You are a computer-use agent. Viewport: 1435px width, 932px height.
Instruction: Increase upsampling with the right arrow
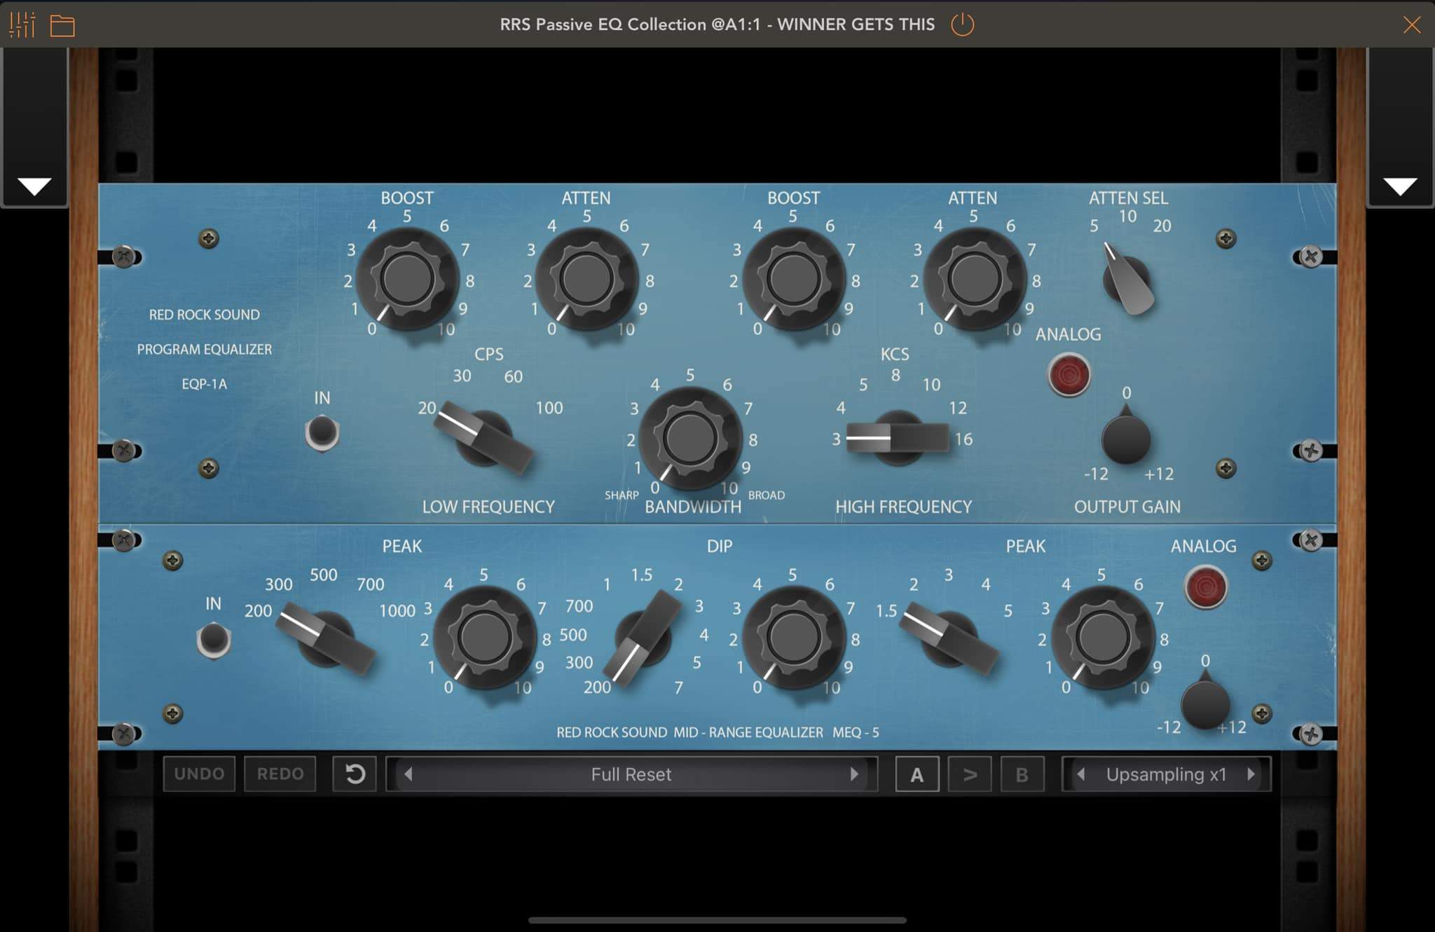click(x=1251, y=774)
